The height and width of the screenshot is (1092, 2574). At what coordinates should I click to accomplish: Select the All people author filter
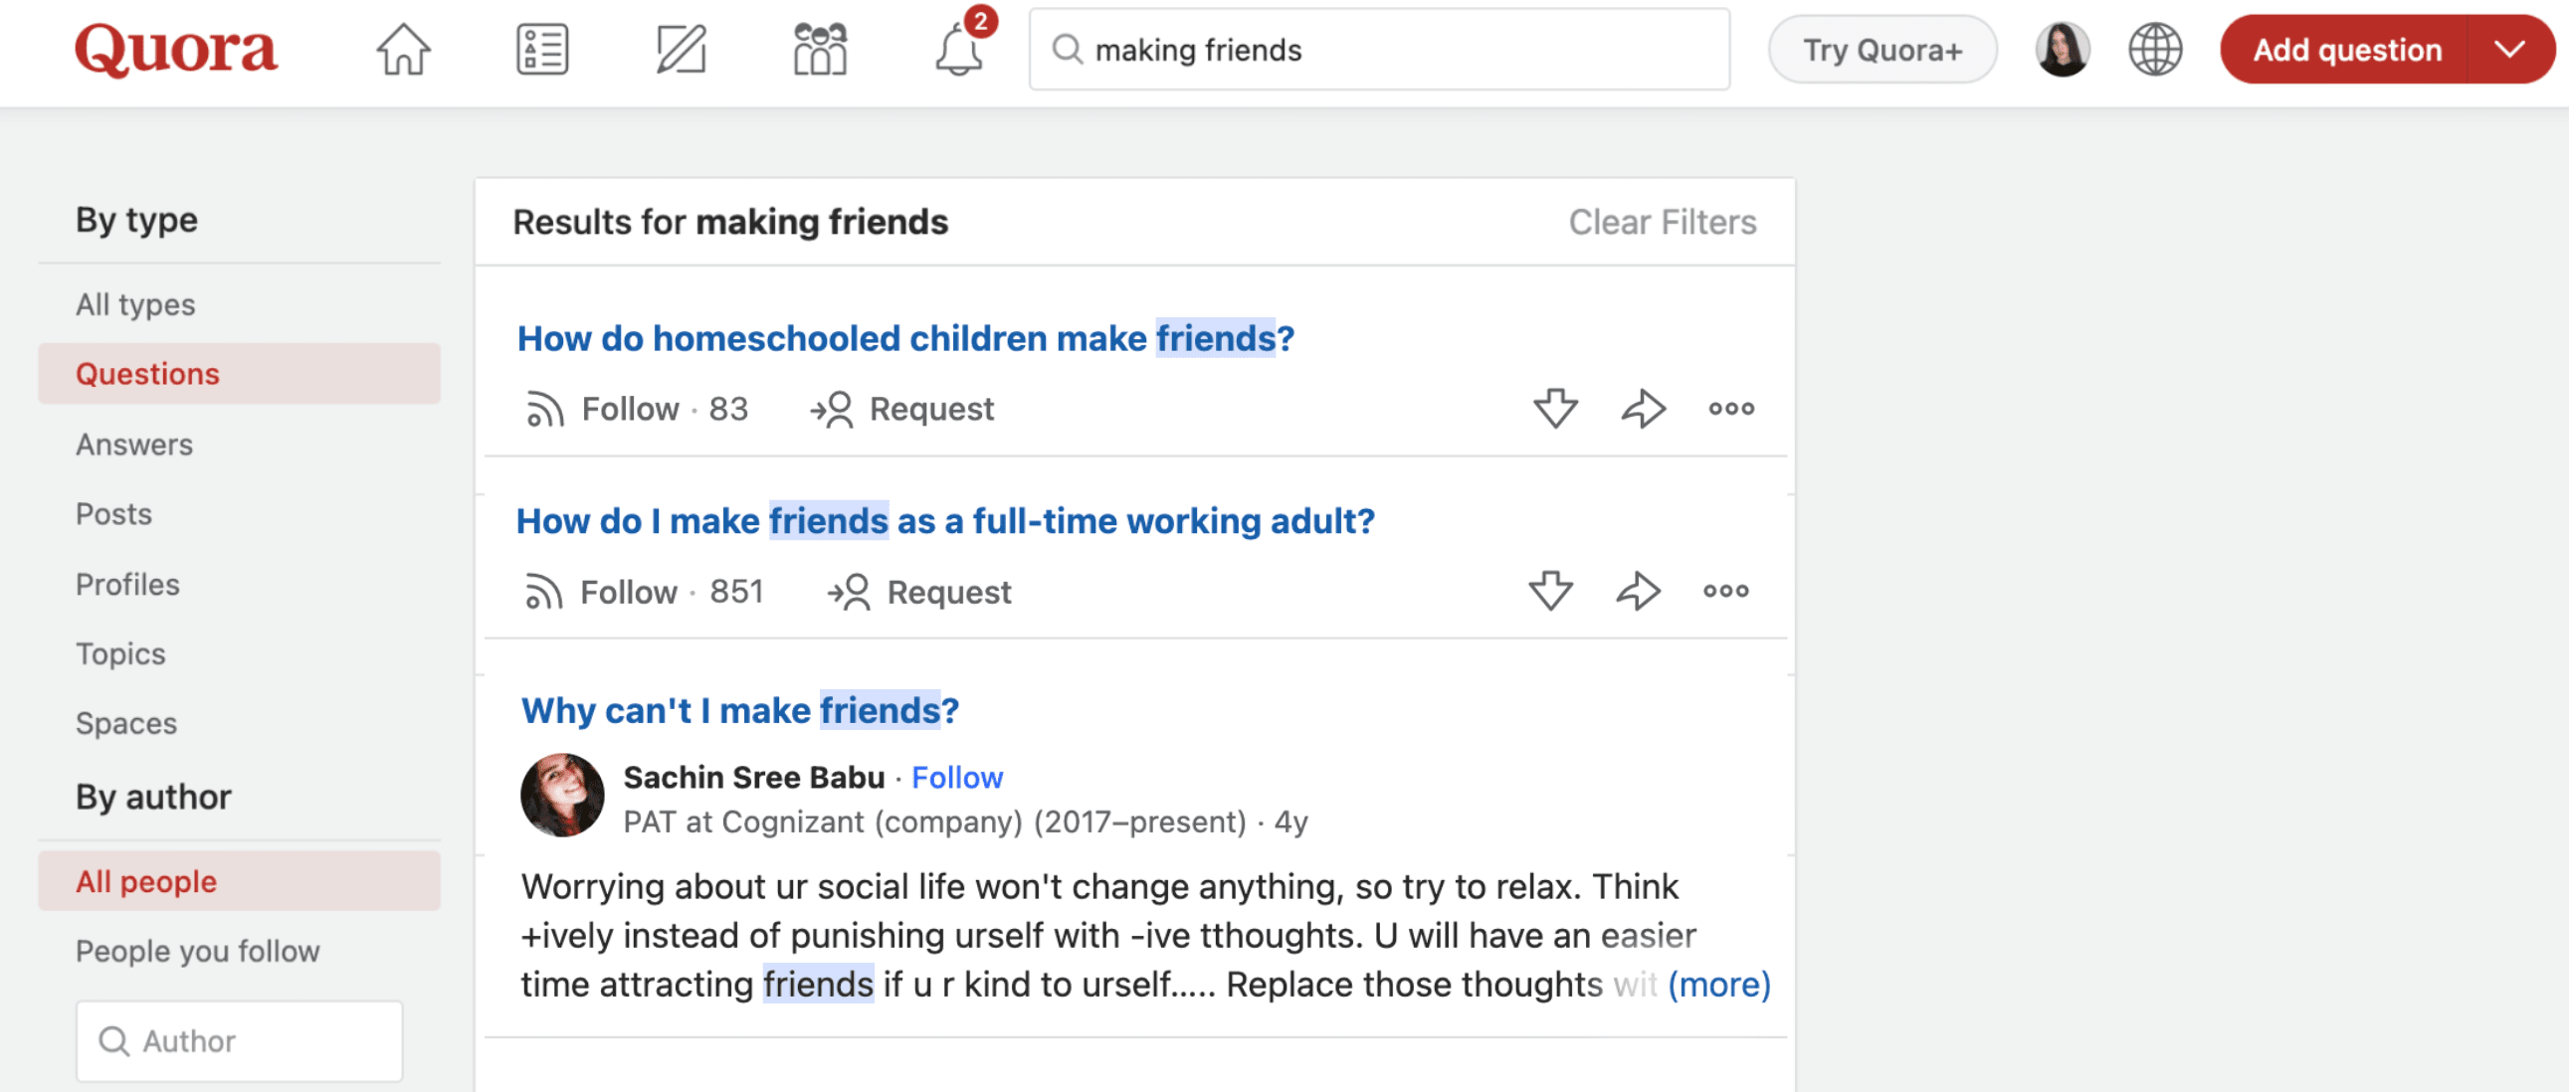pyautogui.click(x=143, y=882)
